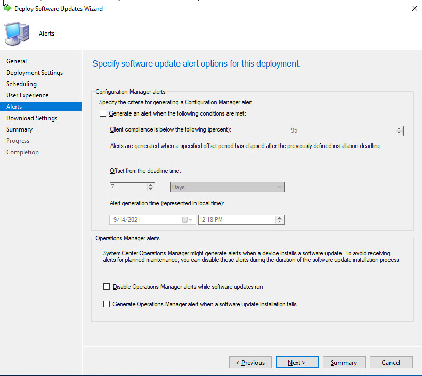Click the offset deadline number spinner

click(x=151, y=187)
